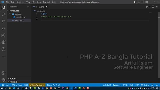
Task: Change language mode via PHP
Action: point(137,85)
